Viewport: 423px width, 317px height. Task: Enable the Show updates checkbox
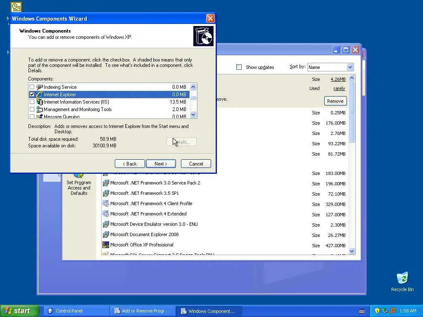point(239,67)
